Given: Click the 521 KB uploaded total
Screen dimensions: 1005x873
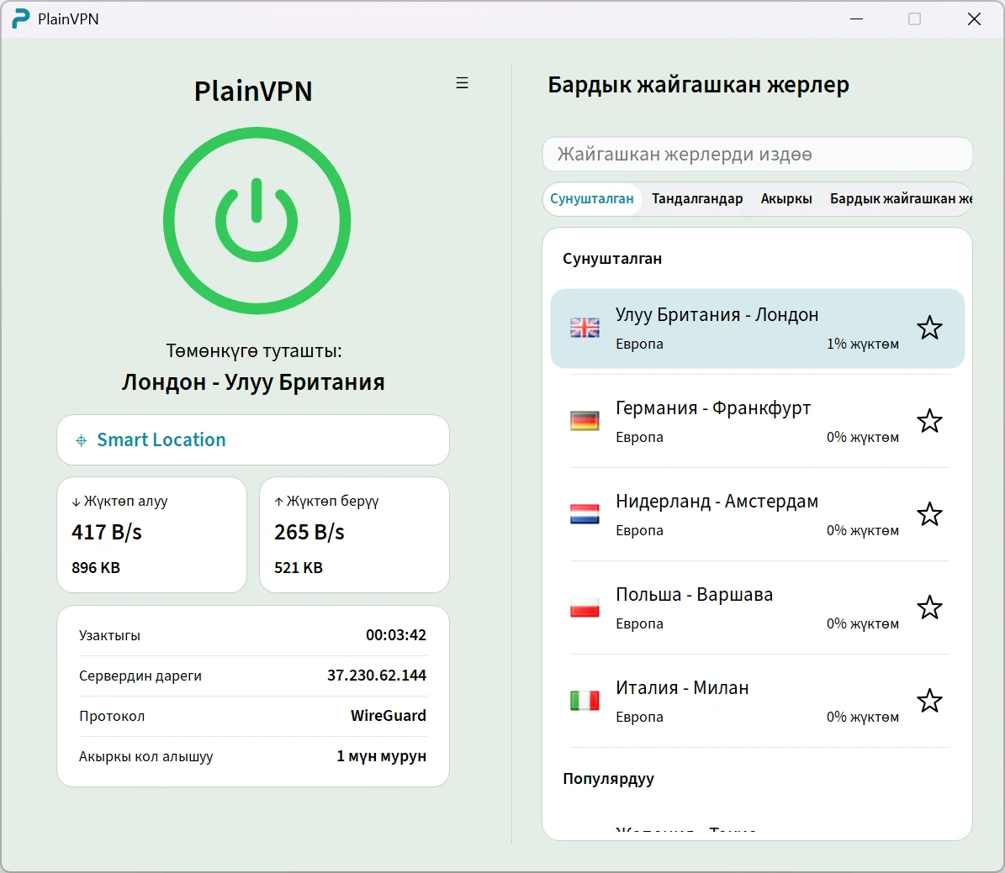Looking at the screenshot, I should 298,567.
